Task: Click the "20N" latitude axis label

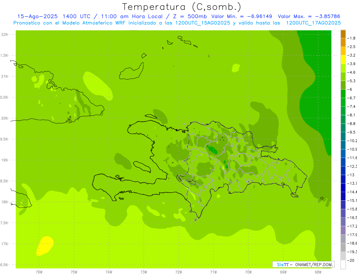Action: 5,118
